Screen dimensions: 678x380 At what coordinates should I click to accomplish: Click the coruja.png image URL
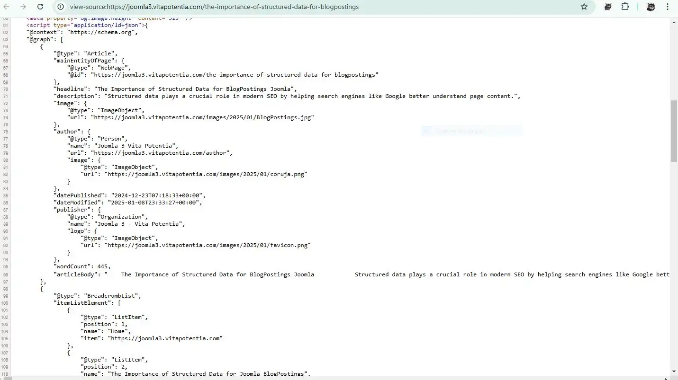click(206, 174)
